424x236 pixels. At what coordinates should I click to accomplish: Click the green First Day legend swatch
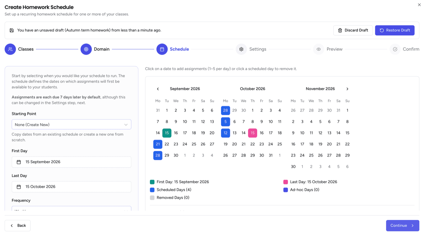click(152, 182)
